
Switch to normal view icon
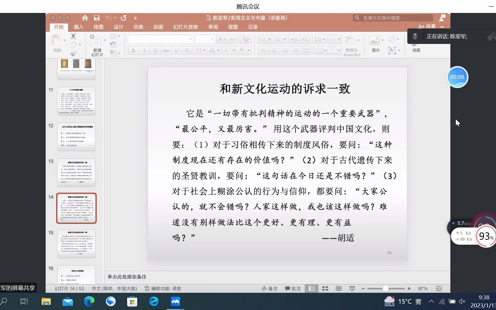(311, 288)
